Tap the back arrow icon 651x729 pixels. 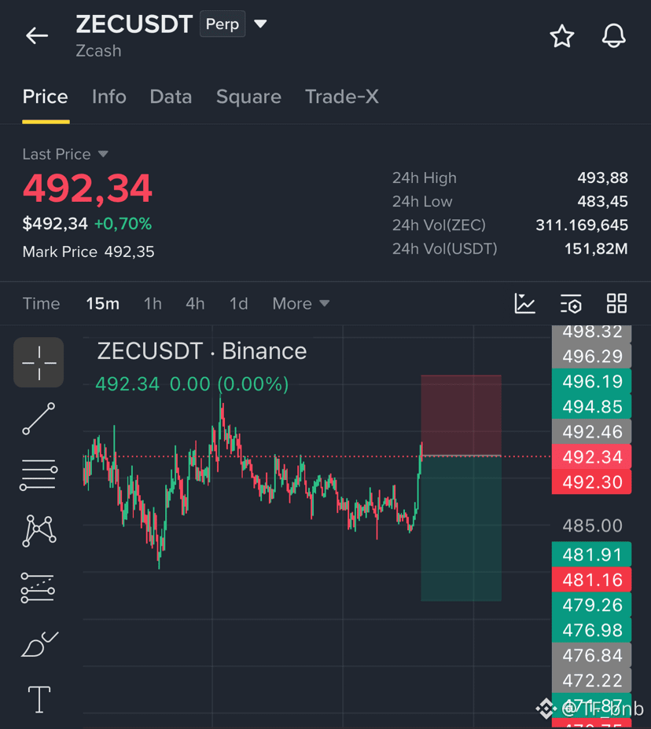point(37,35)
